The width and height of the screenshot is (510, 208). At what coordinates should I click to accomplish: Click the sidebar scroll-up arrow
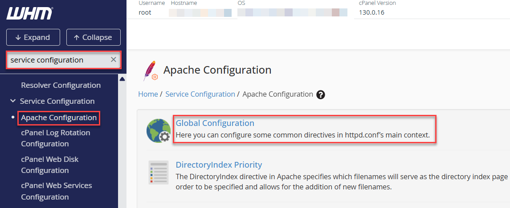click(122, 79)
